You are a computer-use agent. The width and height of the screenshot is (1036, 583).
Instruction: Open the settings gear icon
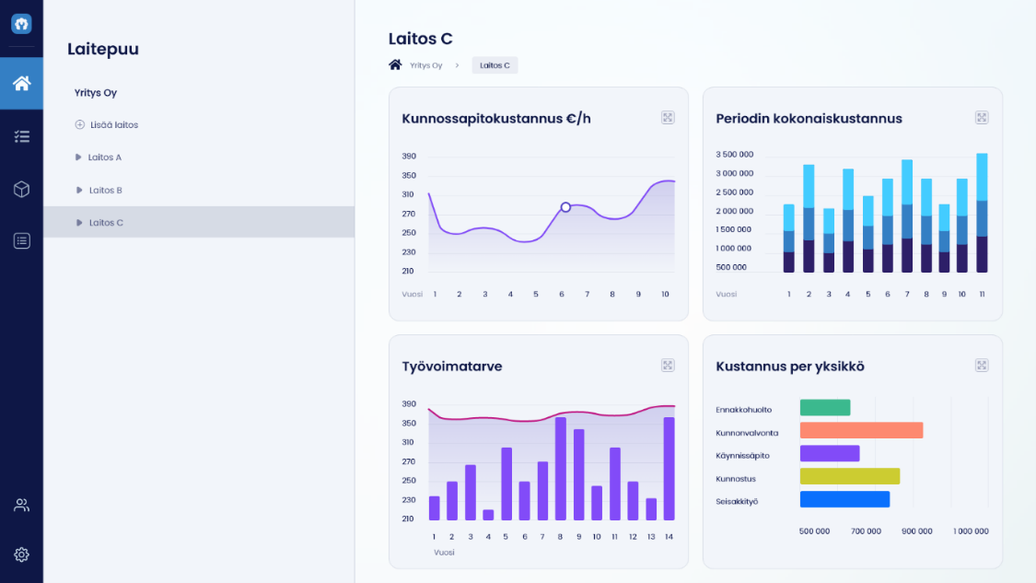coord(21,554)
